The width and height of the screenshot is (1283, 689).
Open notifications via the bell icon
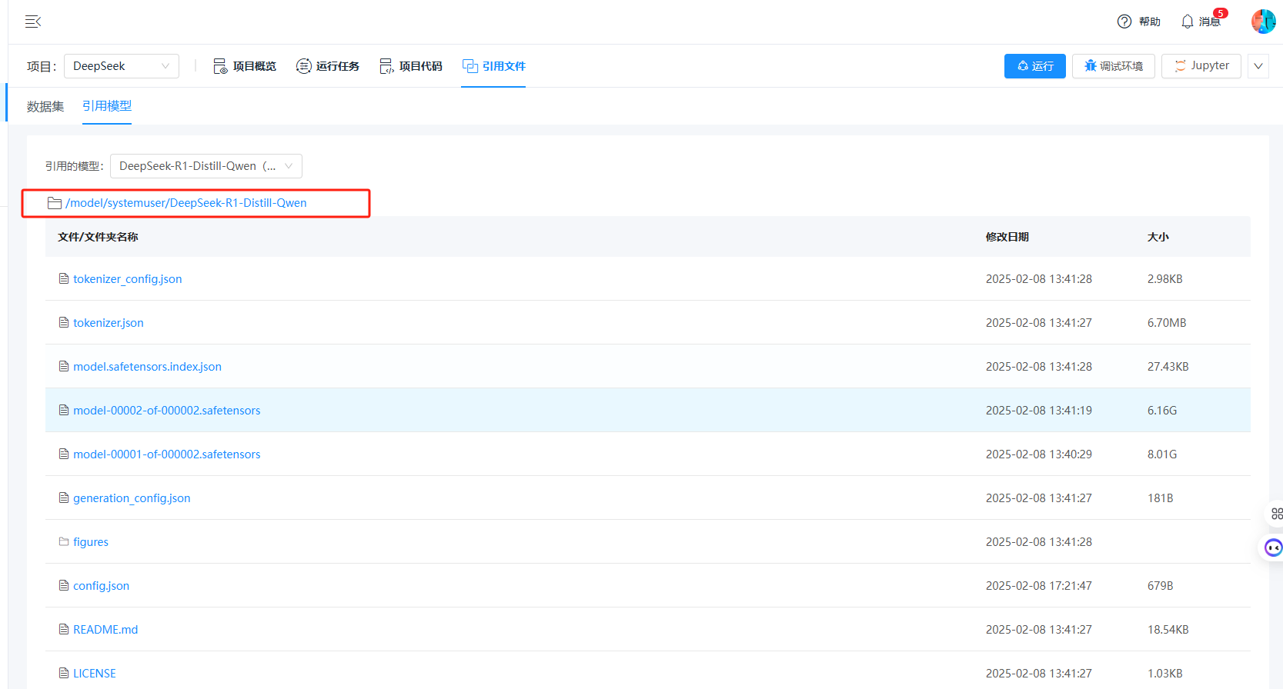click(1188, 22)
